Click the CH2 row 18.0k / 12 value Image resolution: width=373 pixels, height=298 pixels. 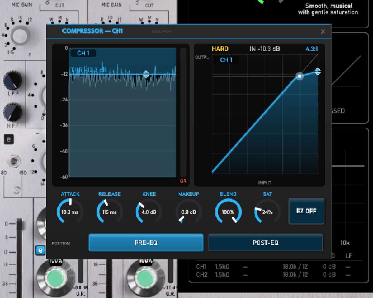[295, 275]
